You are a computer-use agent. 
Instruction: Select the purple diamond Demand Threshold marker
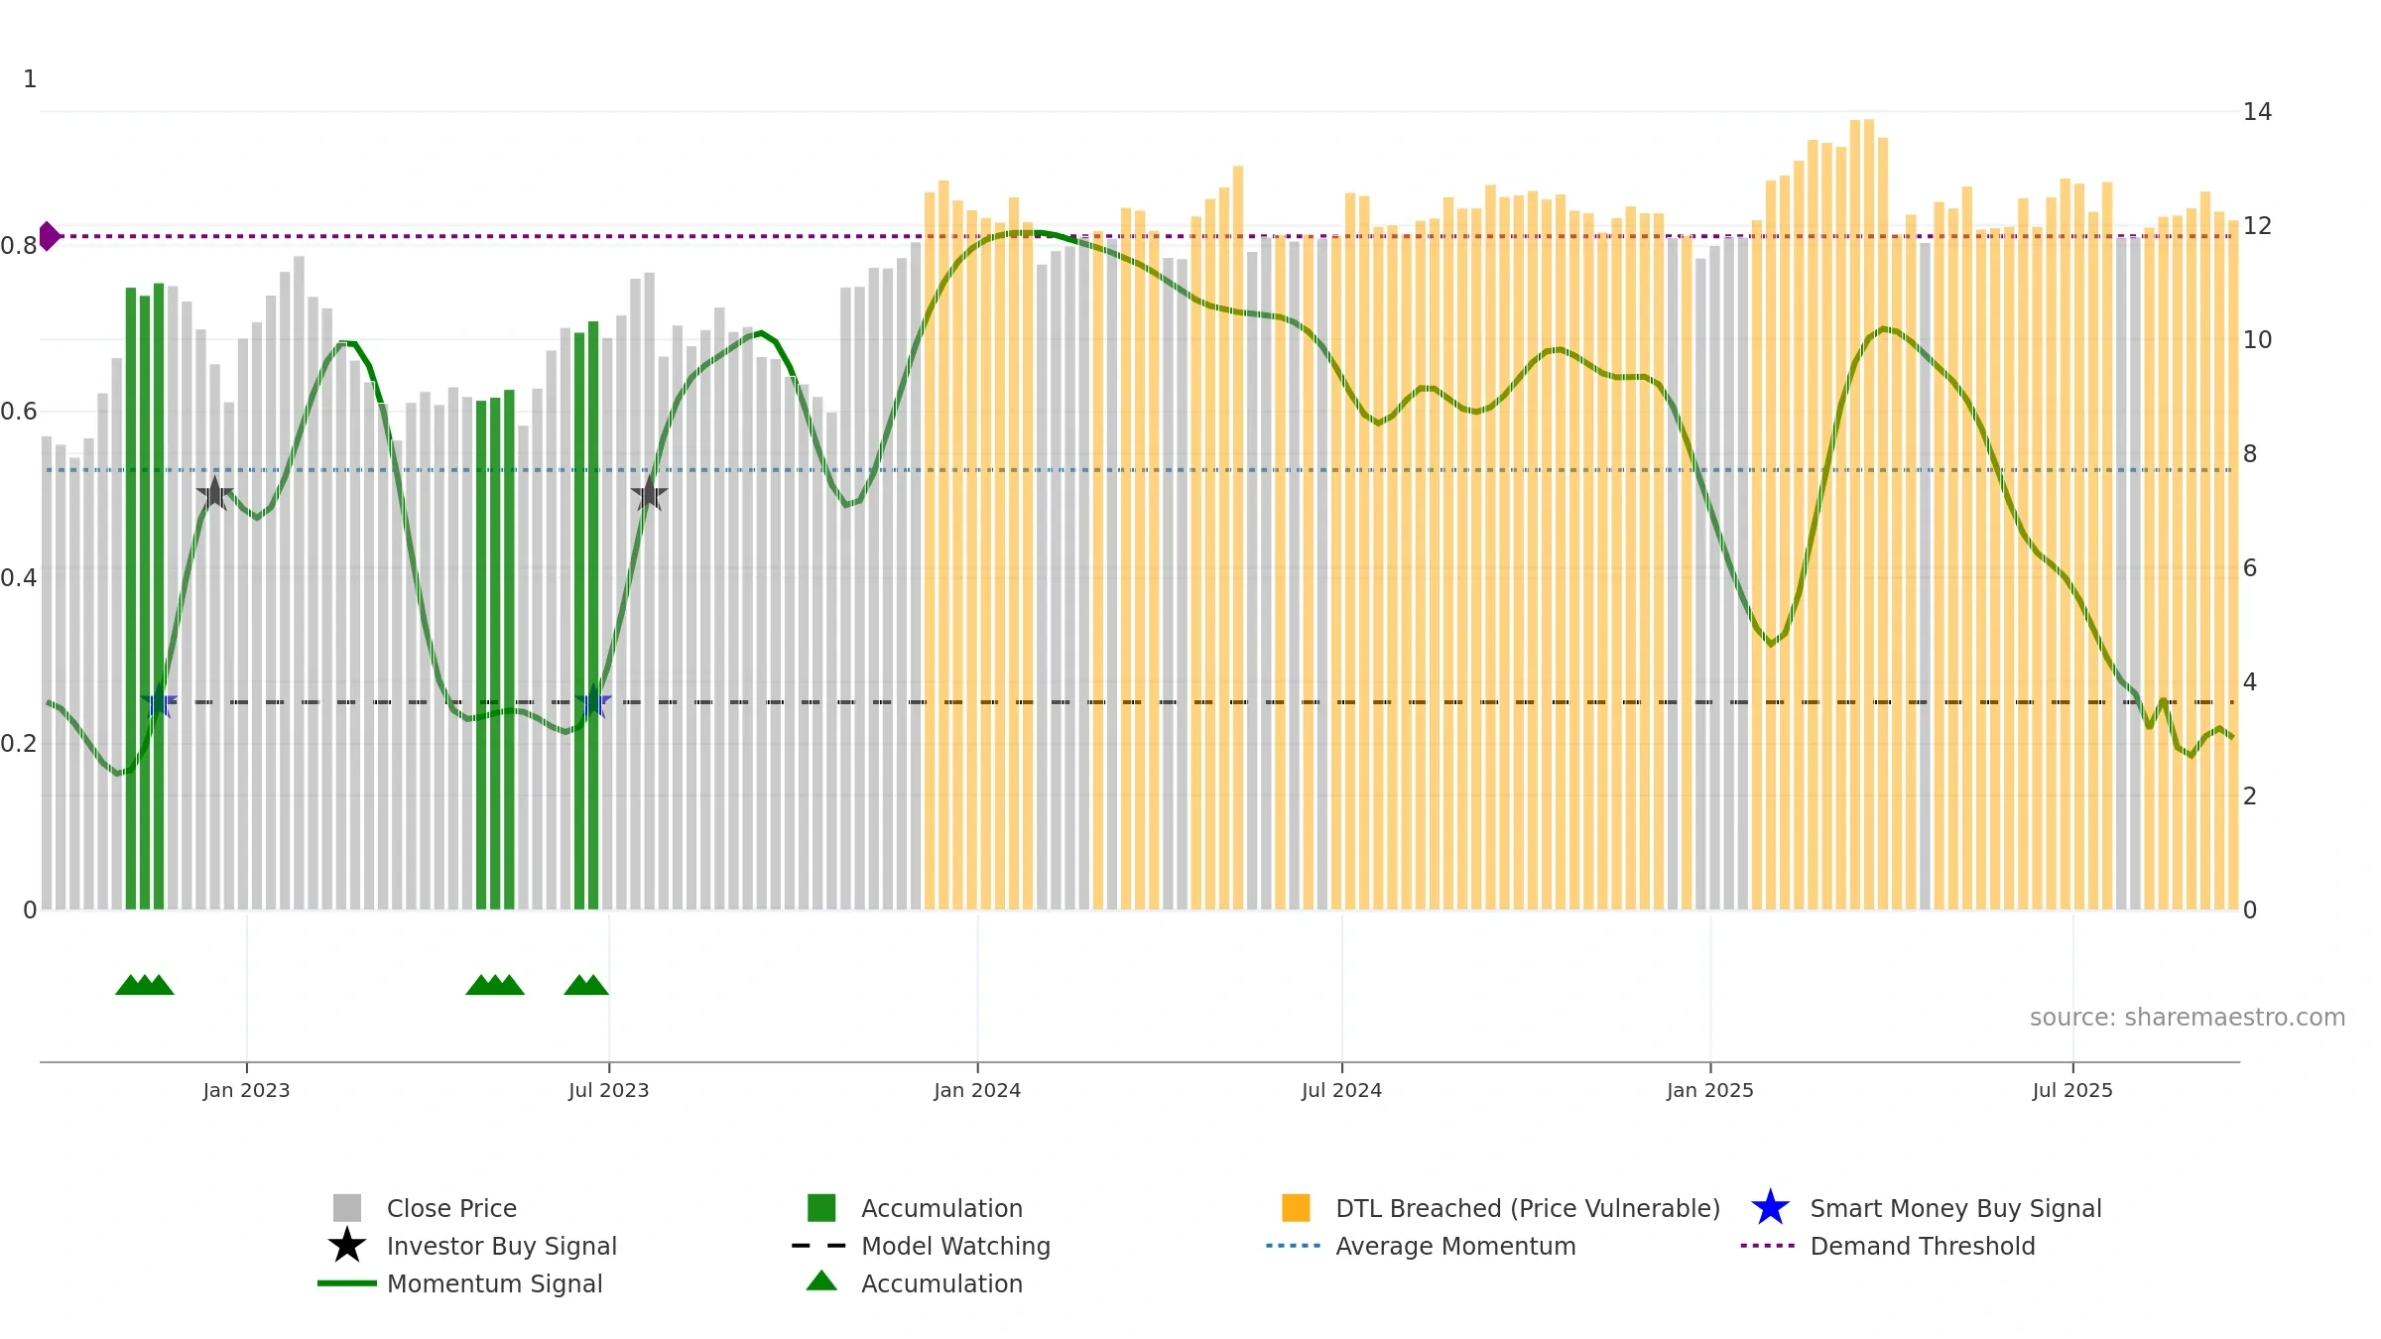(49, 236)
